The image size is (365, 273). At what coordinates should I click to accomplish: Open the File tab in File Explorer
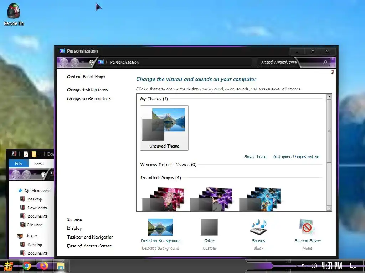19,164
